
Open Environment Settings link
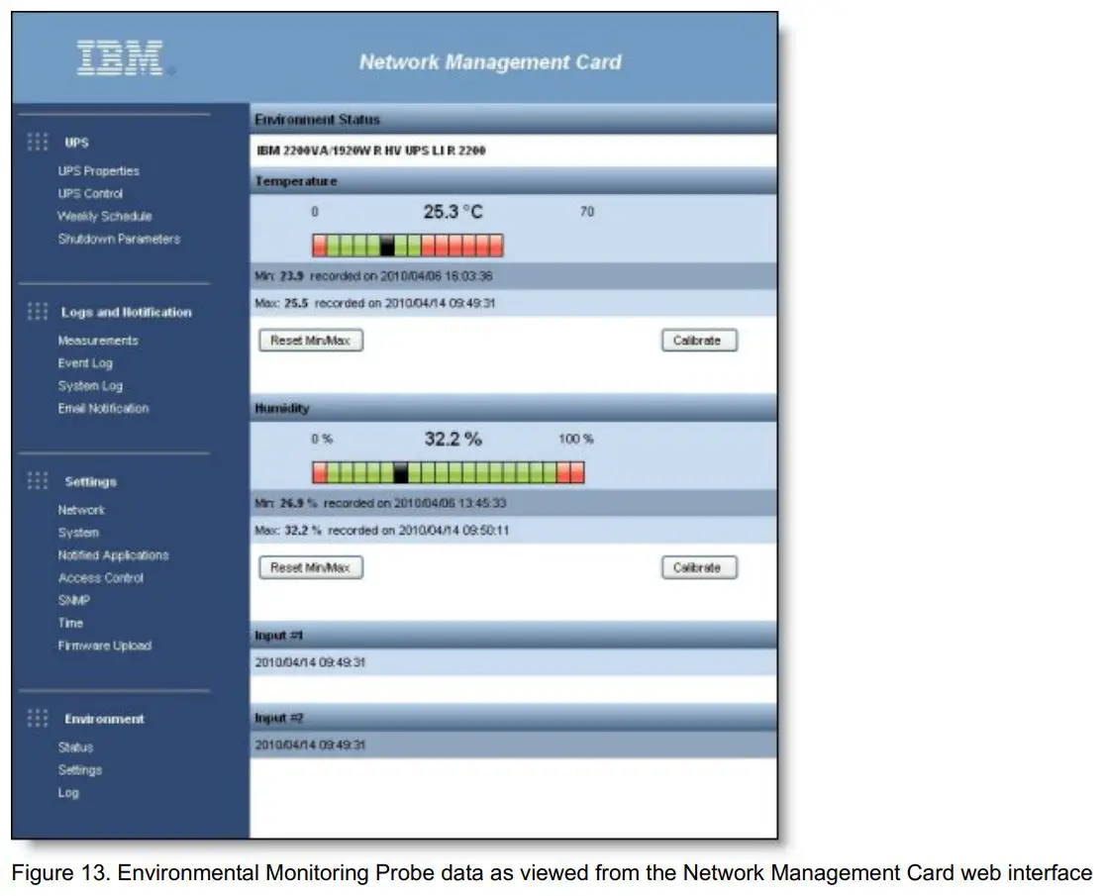coord(79,769)
